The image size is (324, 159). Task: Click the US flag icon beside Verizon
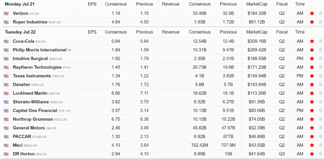coord(6,14)
